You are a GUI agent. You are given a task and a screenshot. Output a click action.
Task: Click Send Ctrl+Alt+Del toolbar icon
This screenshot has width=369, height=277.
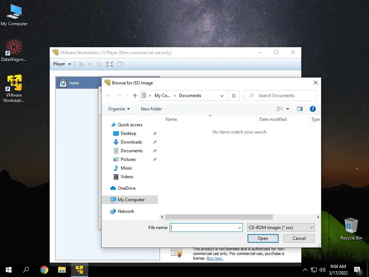pos(99,64)
